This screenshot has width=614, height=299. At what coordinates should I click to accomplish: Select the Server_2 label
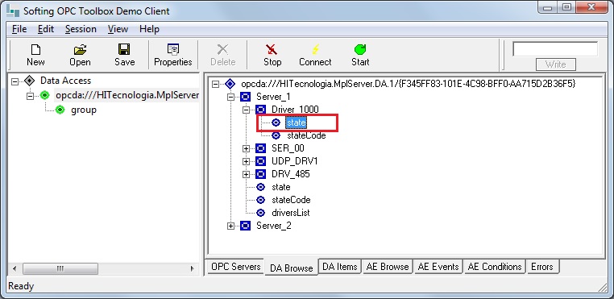coord(274,226)
